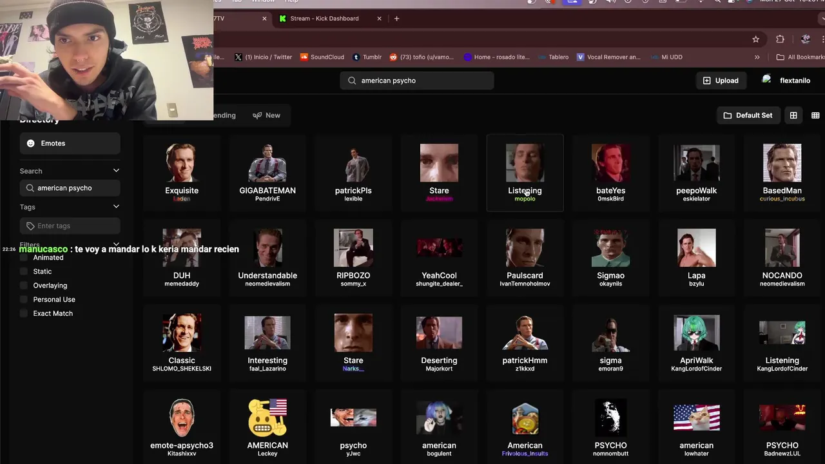Close the 7TV browser tab
The image size is (825, 464).
pyautogui.click(x=264, y=19)
